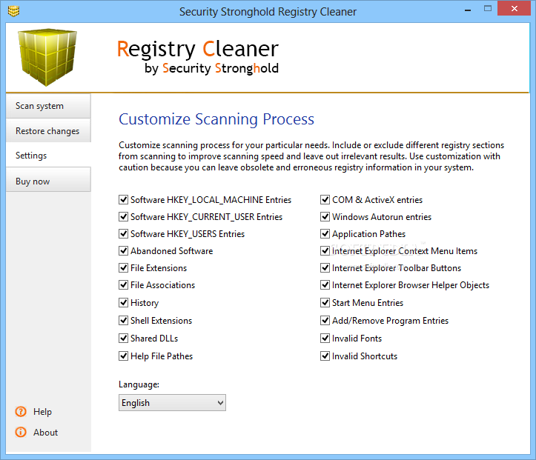Click the Registry Cleaner logo title

(x=198, y=49)
